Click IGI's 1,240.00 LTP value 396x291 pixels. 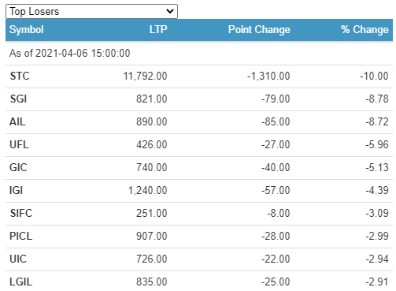[x=147, y=190]
